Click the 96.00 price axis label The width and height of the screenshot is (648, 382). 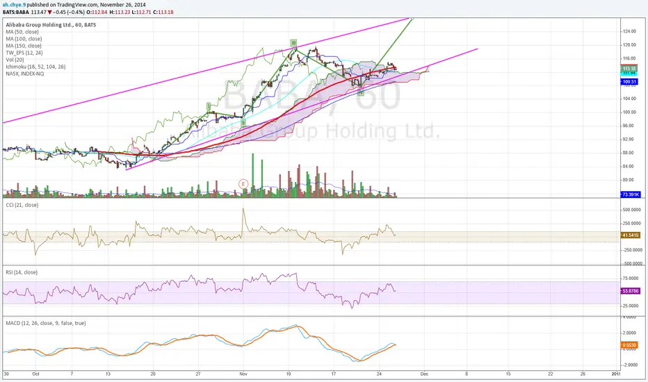click(628, 126)
